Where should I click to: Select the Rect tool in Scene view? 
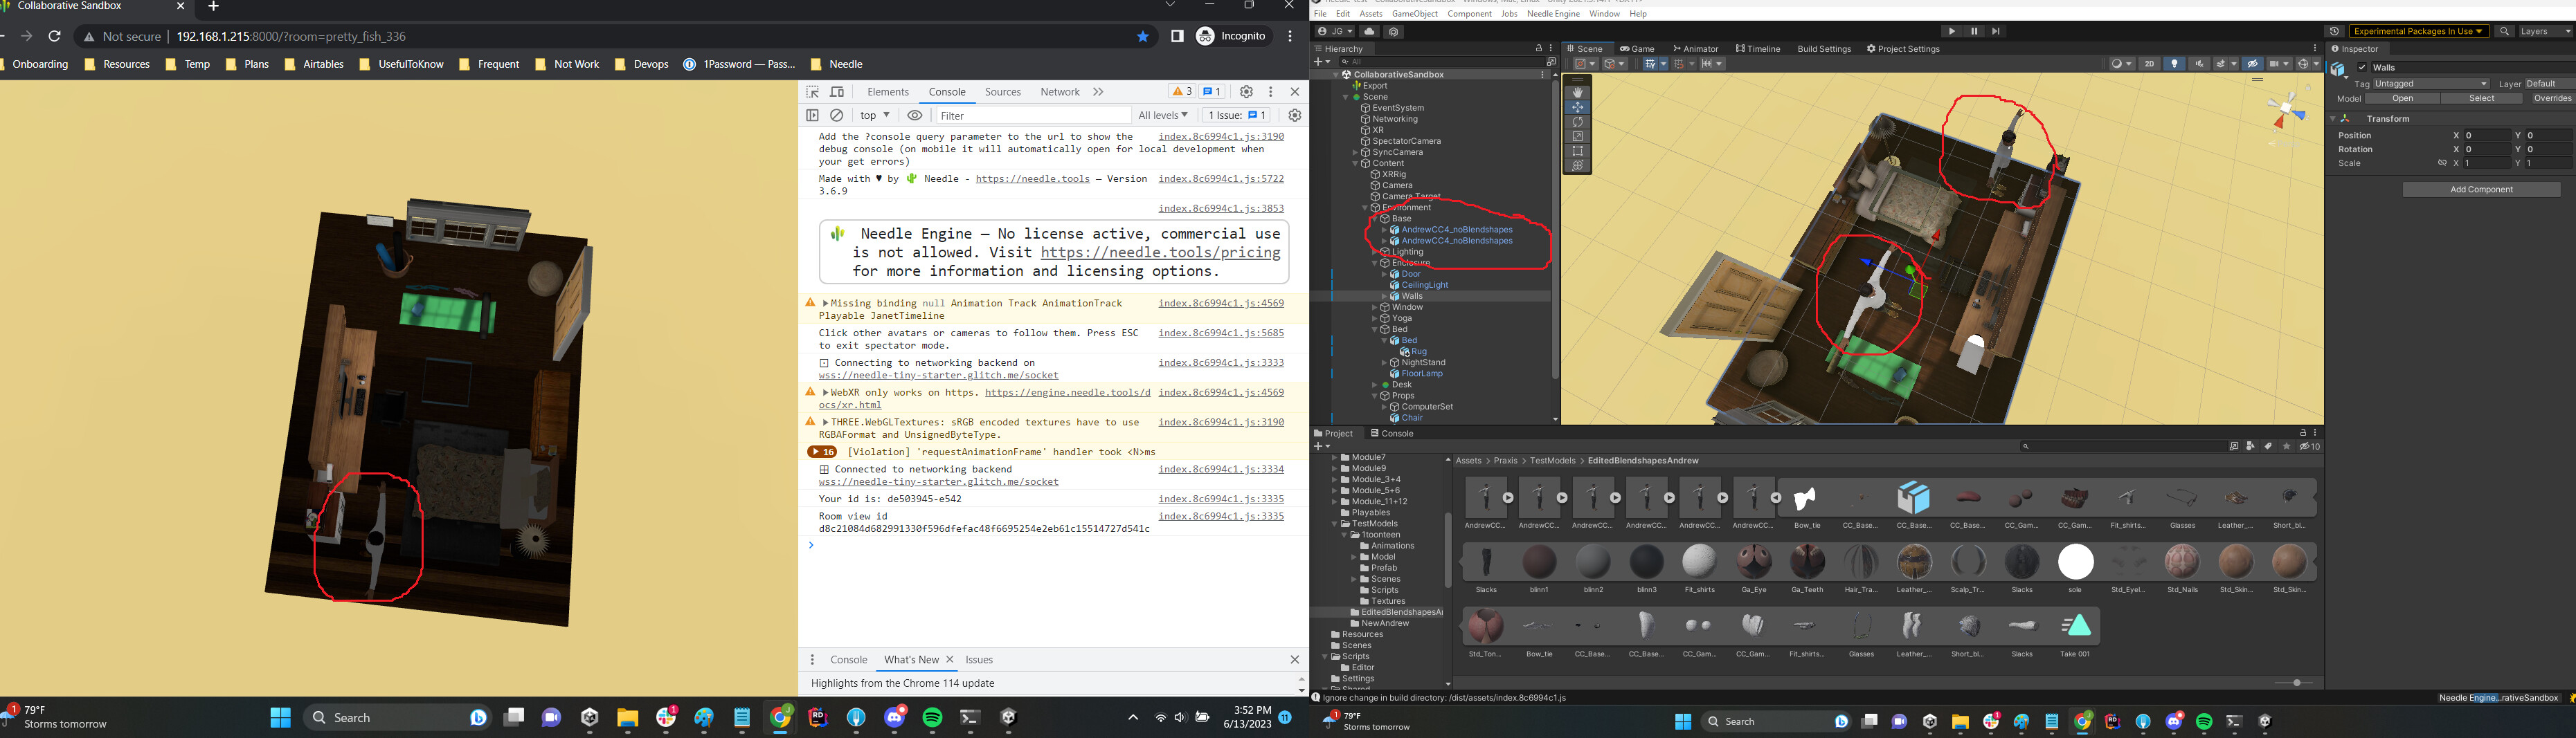click(1577, 151)
